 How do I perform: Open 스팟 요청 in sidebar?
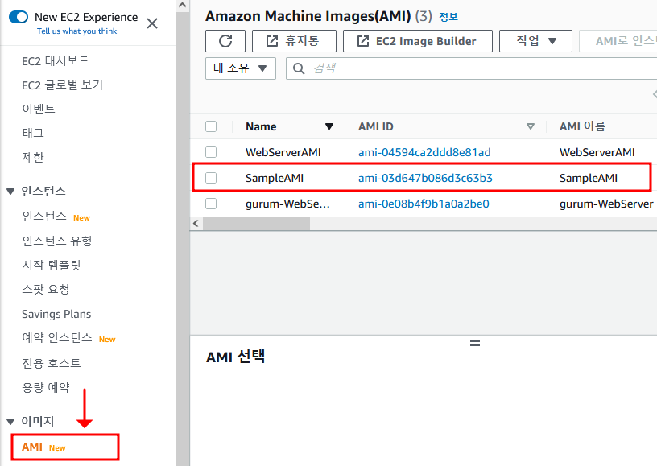click(45, 289)
